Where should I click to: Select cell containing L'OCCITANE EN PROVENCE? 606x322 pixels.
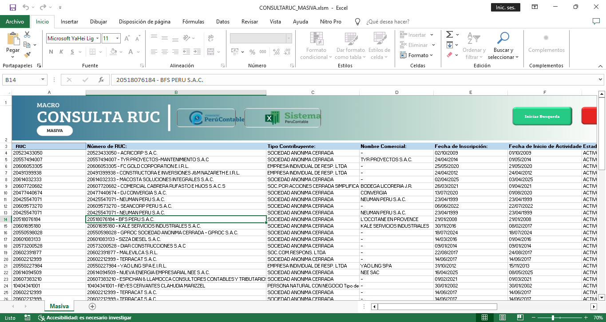(x=389, y=219)
